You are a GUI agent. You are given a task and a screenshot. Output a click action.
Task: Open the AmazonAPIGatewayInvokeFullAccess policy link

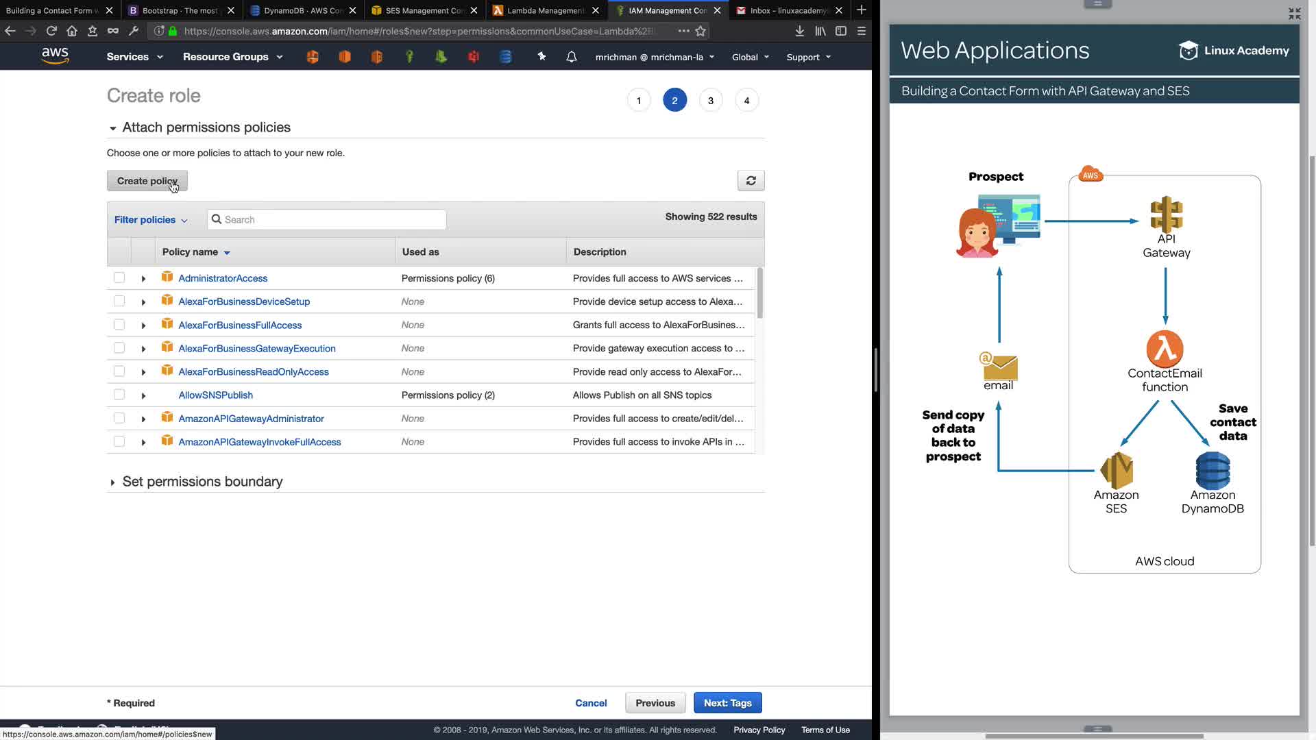point(260,442)
